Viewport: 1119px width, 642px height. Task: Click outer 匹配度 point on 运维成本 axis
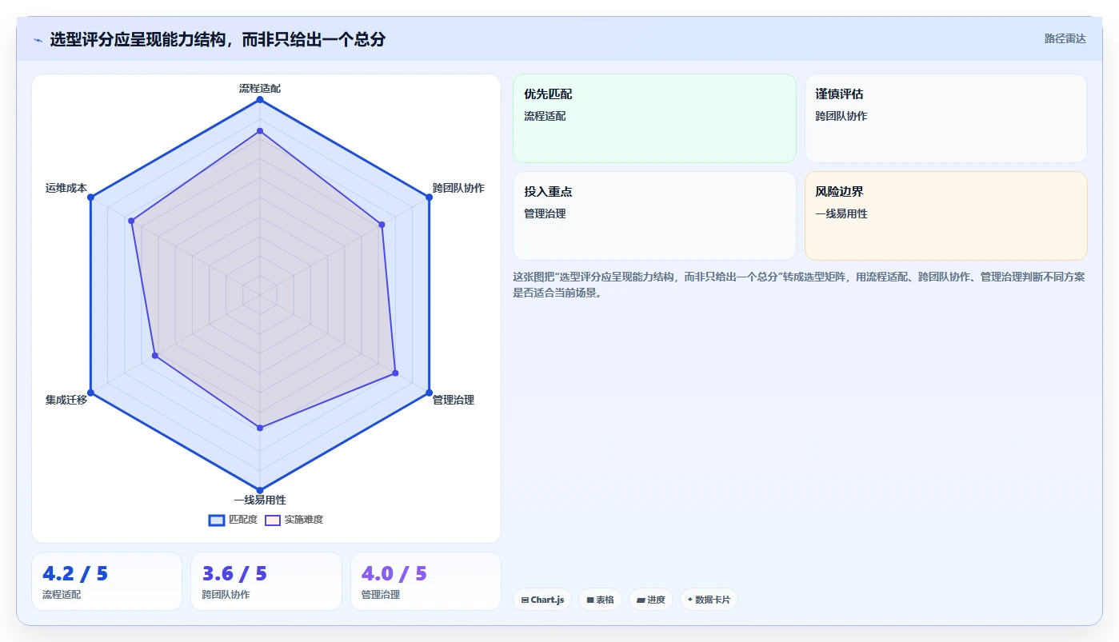(90, 197)
